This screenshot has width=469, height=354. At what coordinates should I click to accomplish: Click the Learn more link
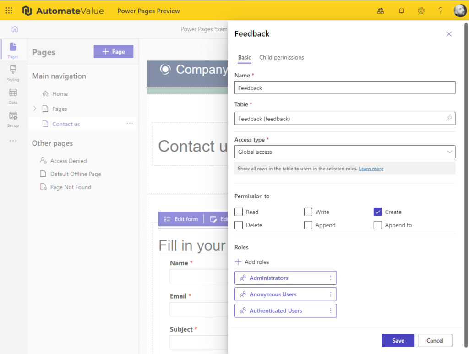[x=371, y=168]
